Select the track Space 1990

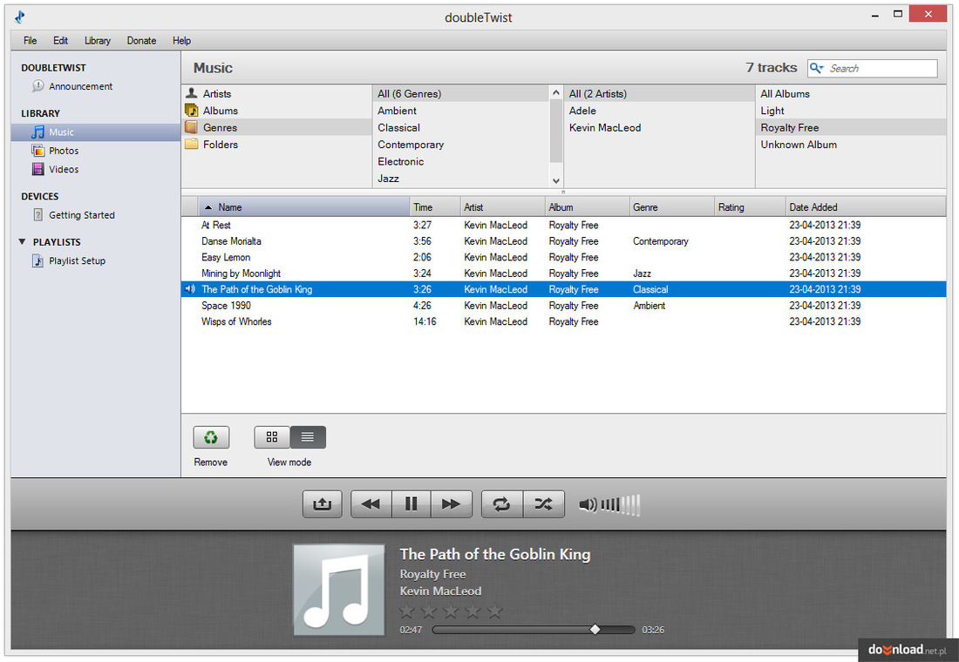(563, 305)
